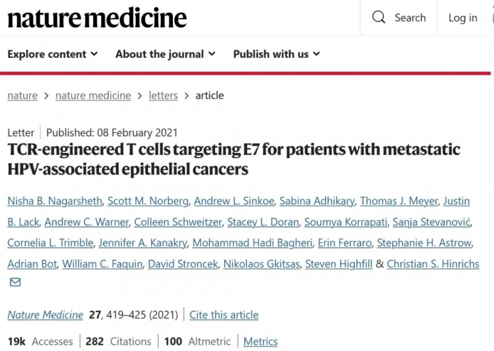Click the corresponding author envelope icon
The image size is (494, 351).
[x=15, y=283]
